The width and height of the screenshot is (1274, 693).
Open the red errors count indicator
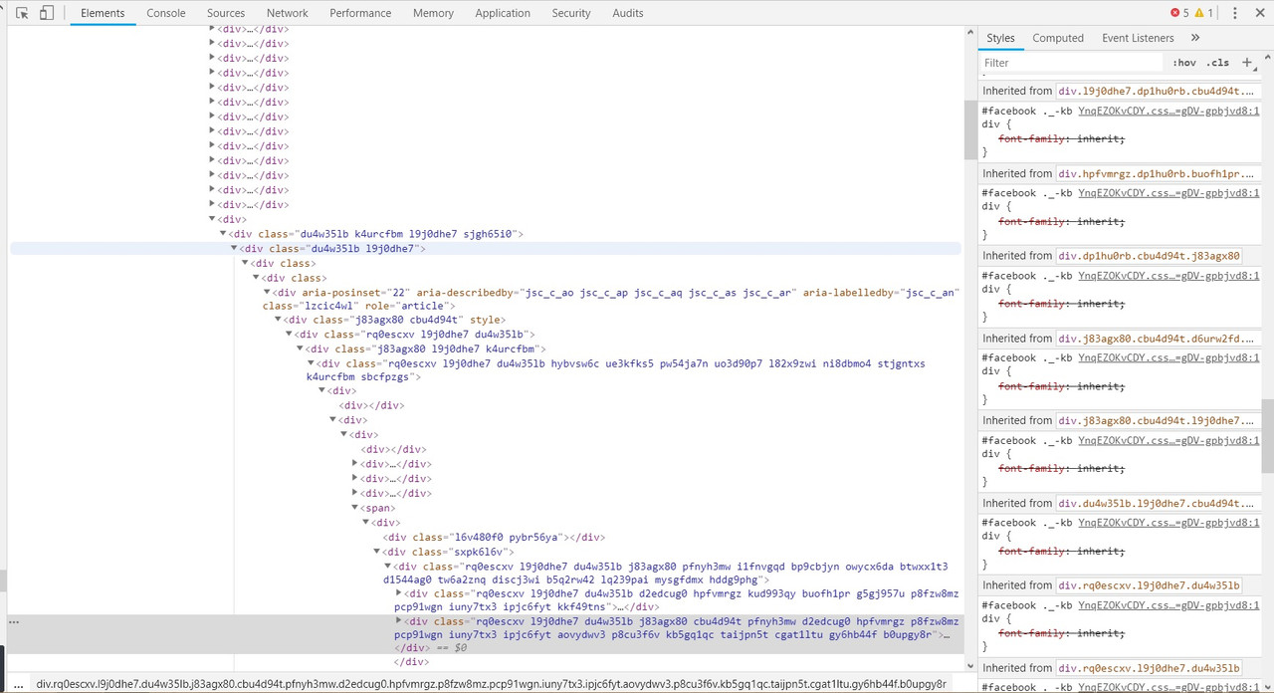(1179, 13)
